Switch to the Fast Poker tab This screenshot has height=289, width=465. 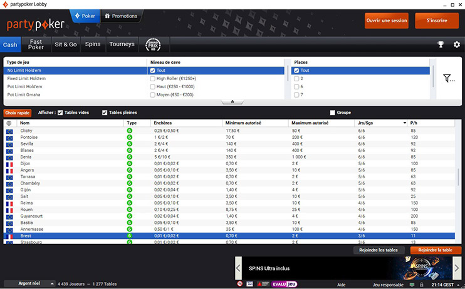[x=36, y=44]
